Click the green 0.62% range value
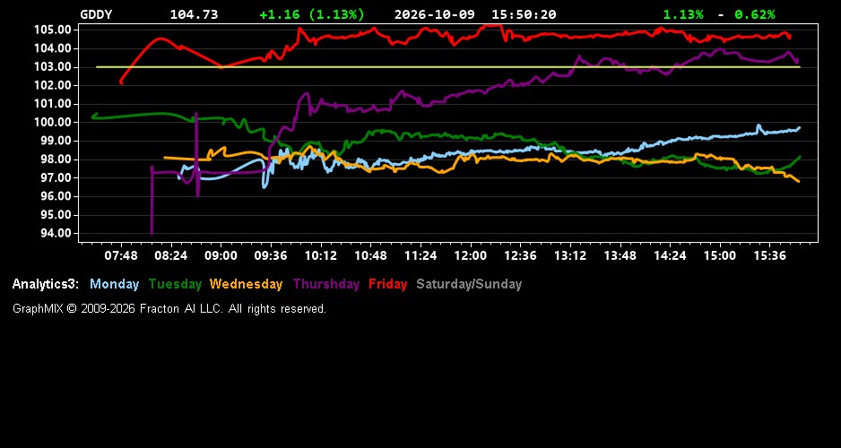Image resolution: width=841 pixels, height=448 pixels. click(755, 14)
